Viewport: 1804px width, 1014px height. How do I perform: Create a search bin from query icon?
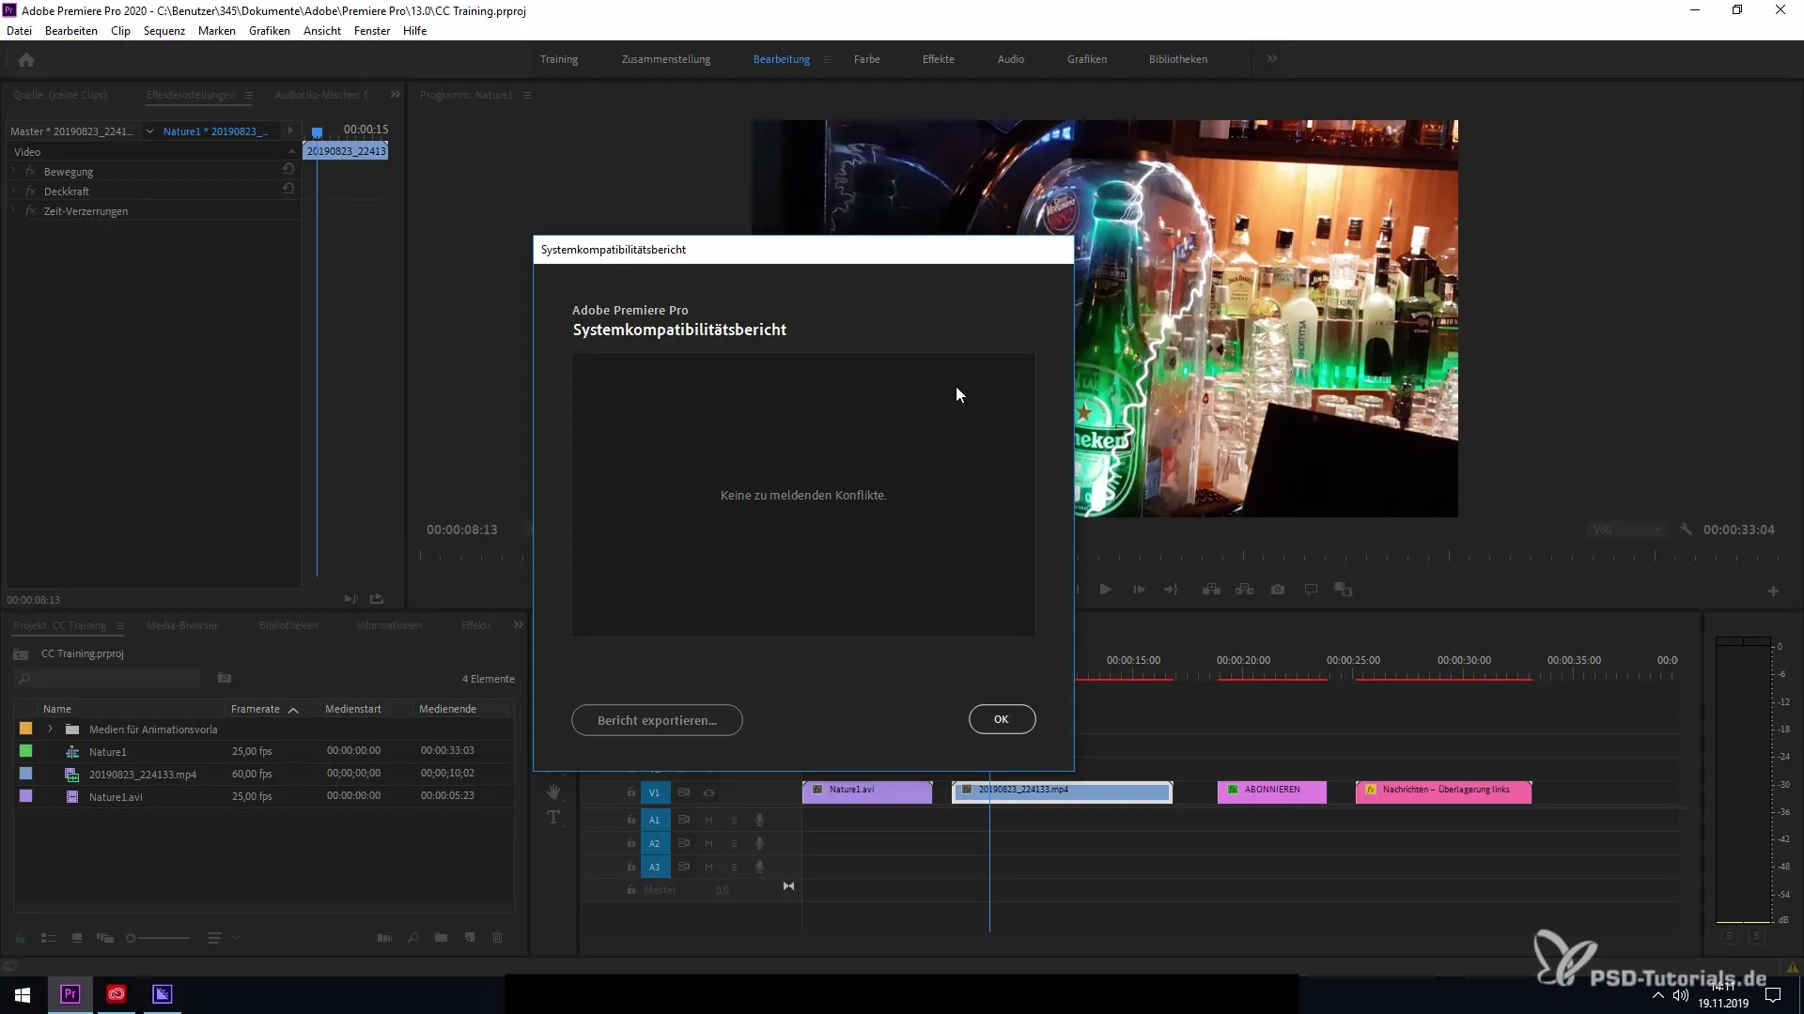[x=225, y=678]
